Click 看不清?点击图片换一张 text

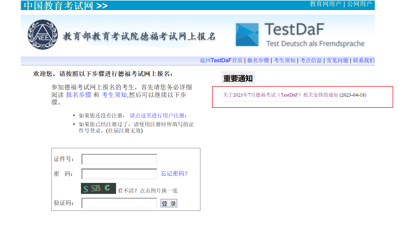(148, 191)
